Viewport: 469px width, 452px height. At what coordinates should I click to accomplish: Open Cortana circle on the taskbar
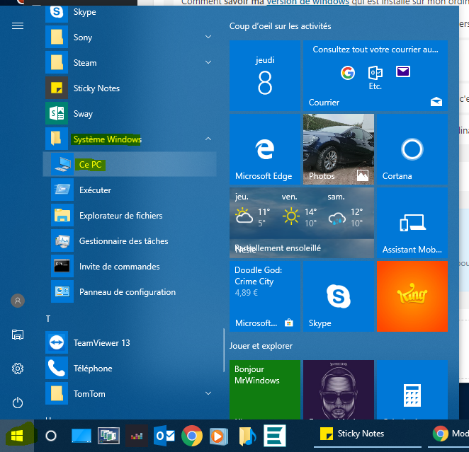click(x=51, y=436)
